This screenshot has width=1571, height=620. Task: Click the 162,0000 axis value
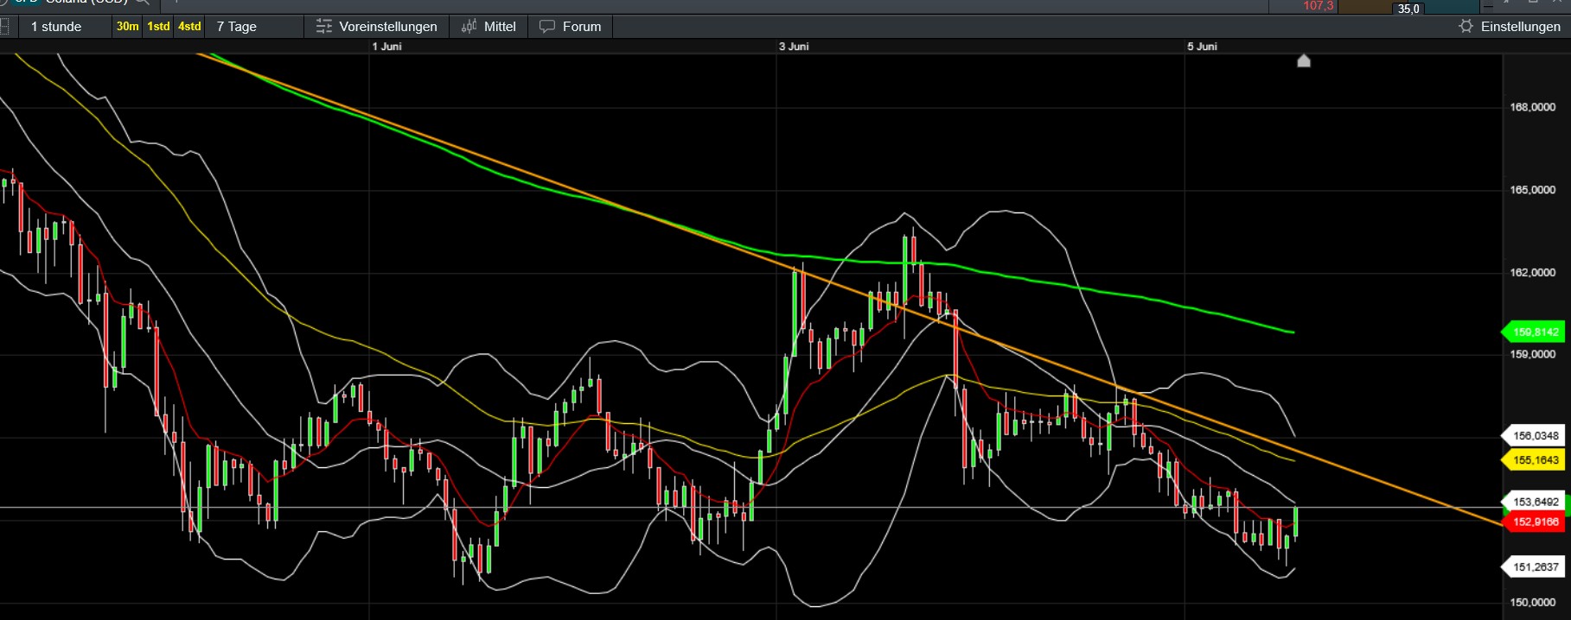pos(1532,272)
